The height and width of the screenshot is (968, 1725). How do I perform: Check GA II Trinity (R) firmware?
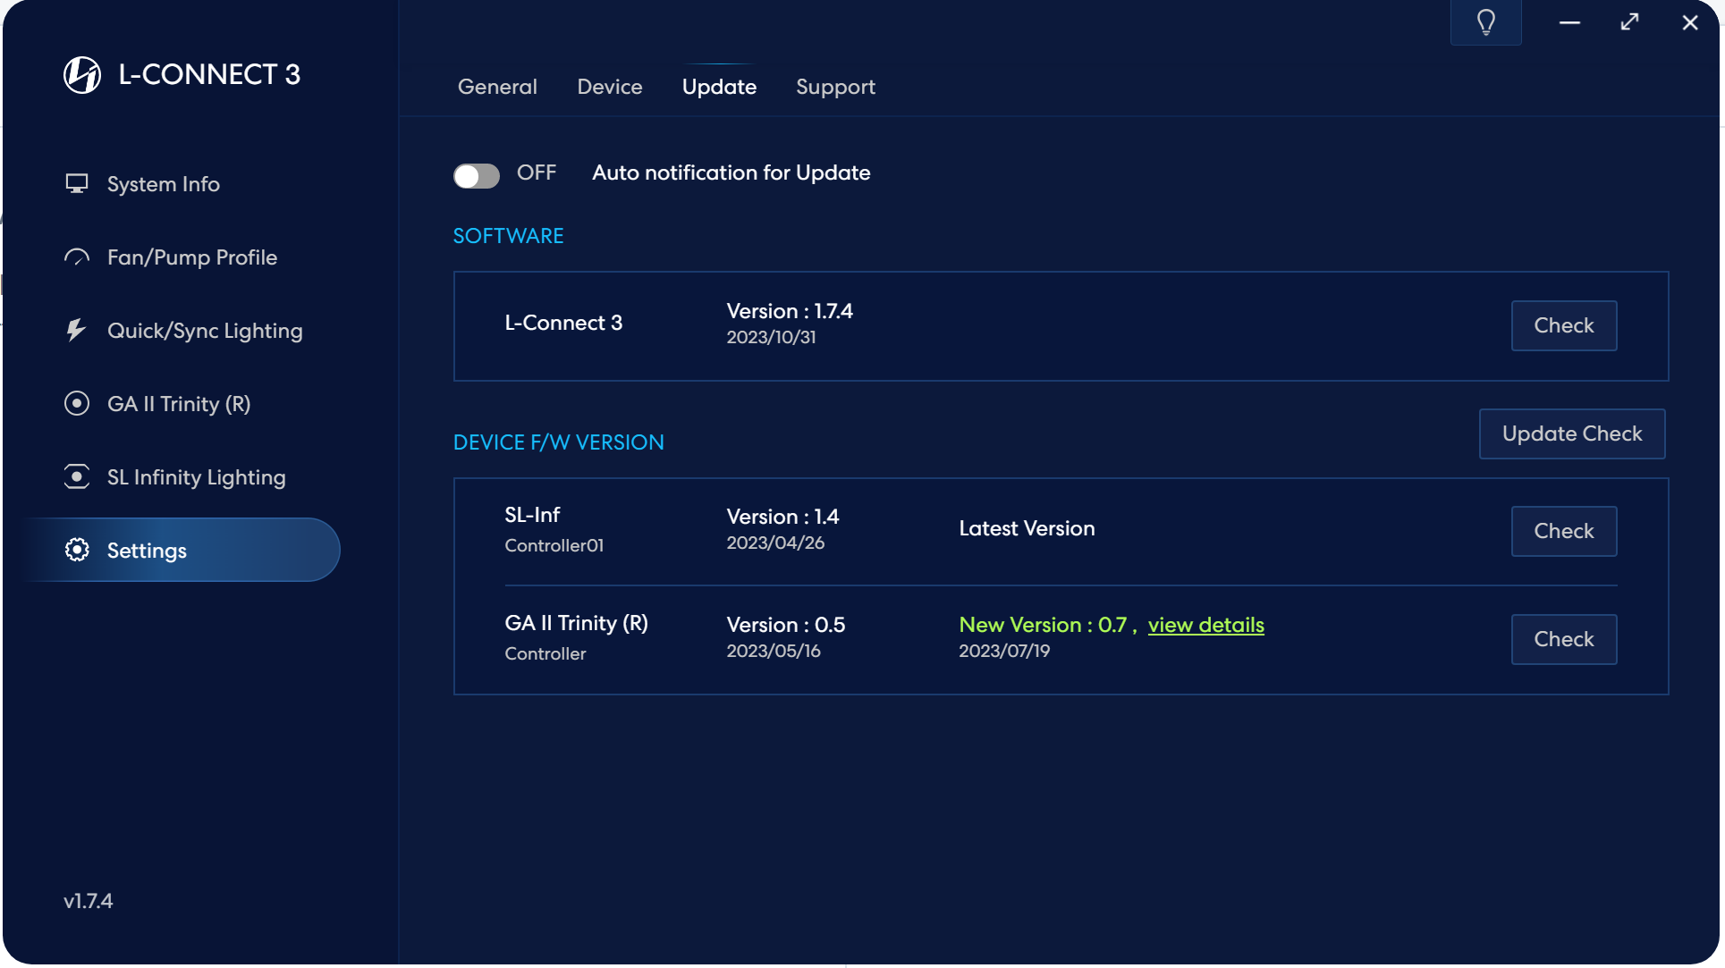click(x=1563, y=639)
